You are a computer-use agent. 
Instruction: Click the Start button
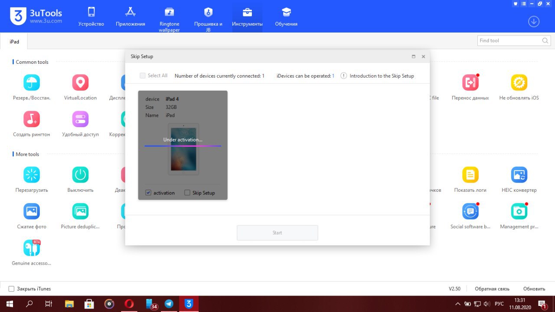(277, 233)
